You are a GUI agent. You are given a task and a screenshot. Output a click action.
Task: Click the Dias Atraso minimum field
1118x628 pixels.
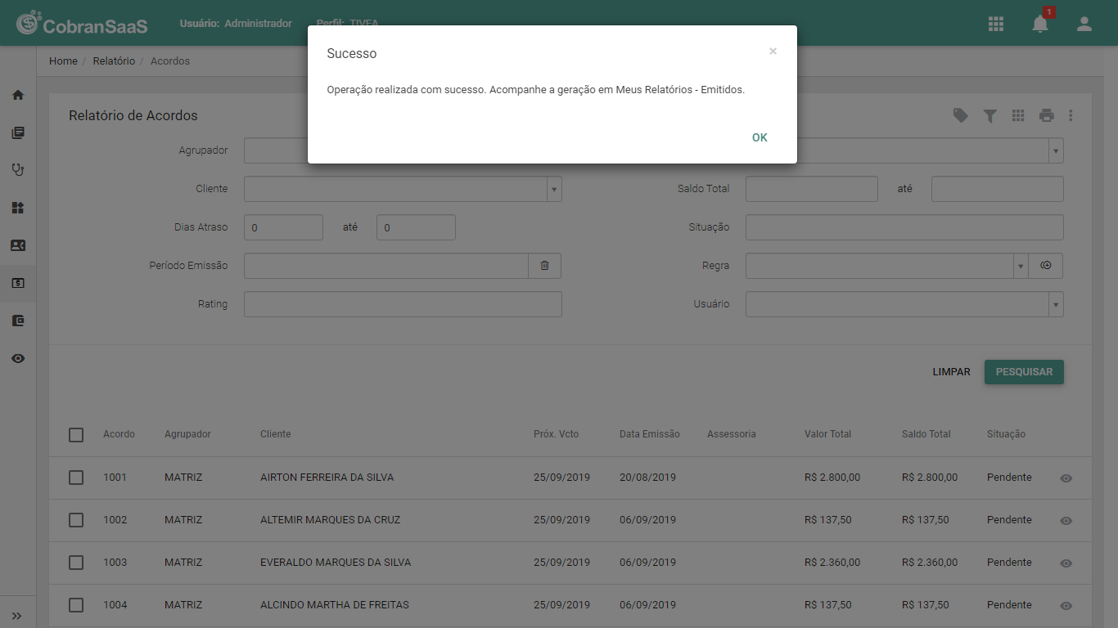coord(283,227)
